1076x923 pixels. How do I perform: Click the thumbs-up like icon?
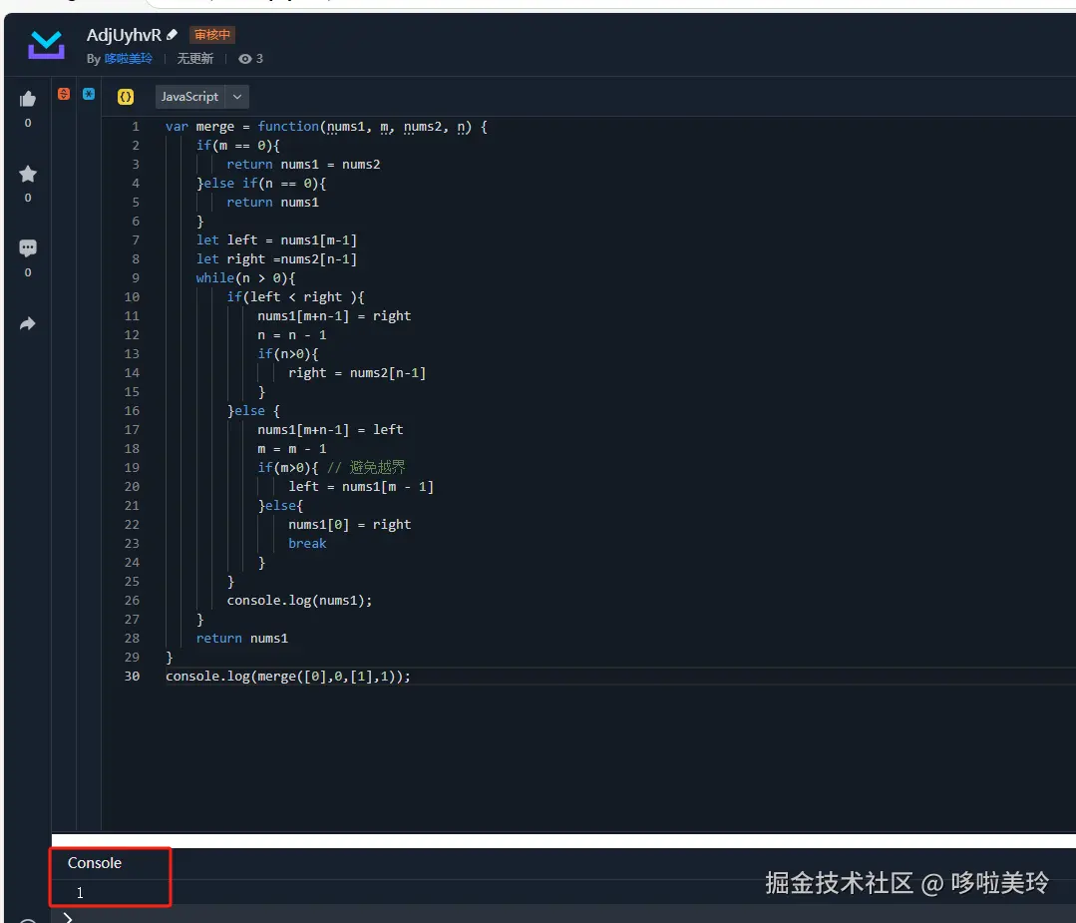coord(28,99)
